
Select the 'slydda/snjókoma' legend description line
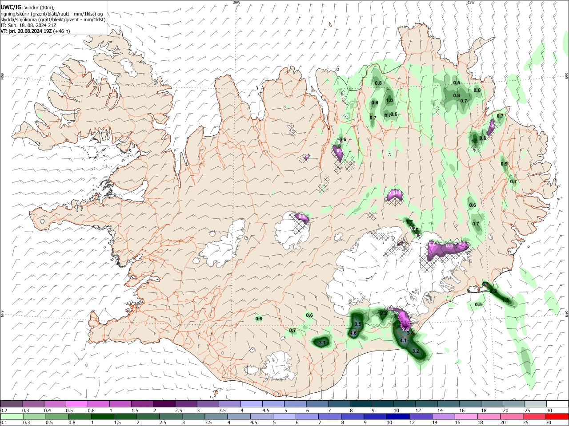point(53,19)
